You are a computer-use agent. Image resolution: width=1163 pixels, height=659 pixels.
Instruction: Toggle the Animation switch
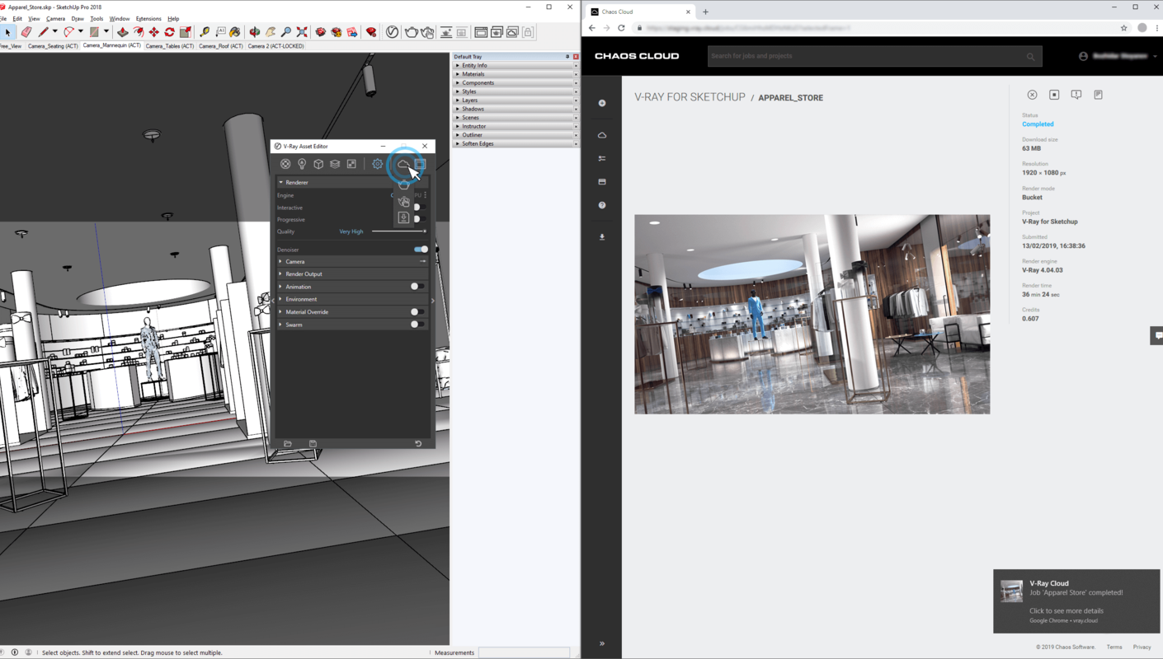pos(417,287)
